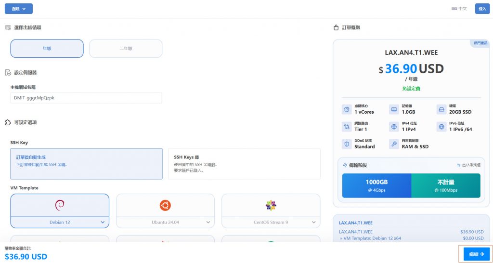This screenshot has height=263, width=493.
Task: Click the 繼續 continue button
Action: point(477,254)
